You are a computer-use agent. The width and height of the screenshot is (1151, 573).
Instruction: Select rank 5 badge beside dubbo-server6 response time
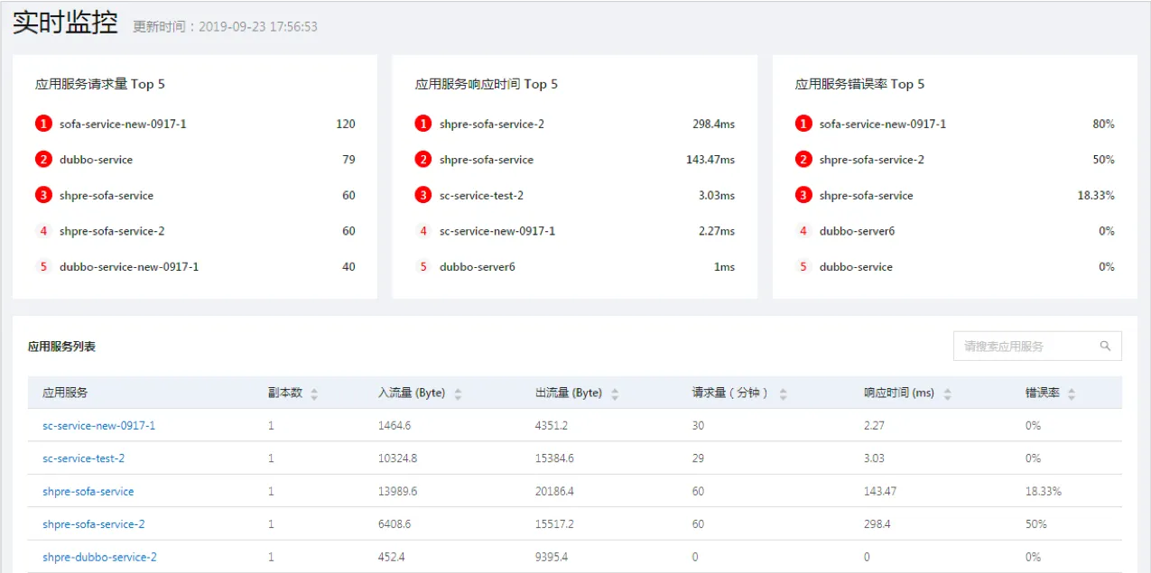coord(423,266)
